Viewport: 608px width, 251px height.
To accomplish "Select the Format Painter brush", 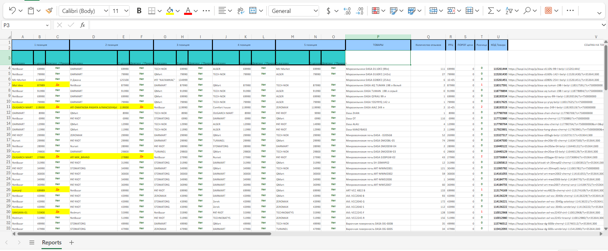I will (x=49, y=11).
